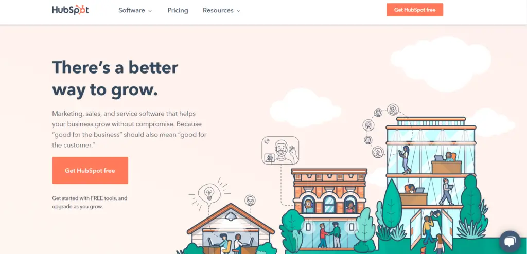Click the handshake figures in brick building doorway

pos(329,235)
